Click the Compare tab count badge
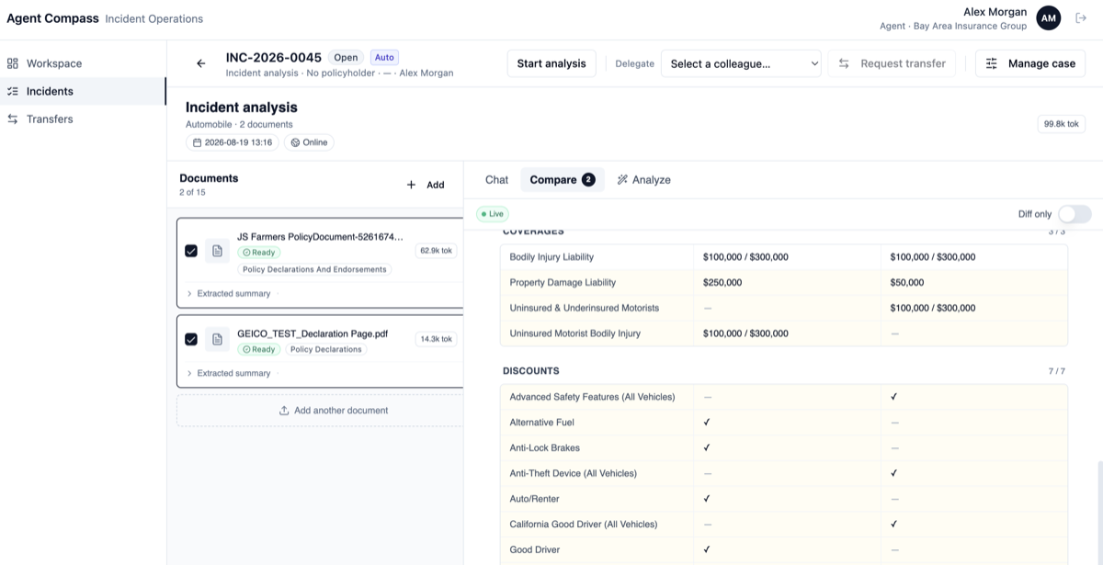The height and width of the screenshot is (565, 1103). click(x=588, y=180)
